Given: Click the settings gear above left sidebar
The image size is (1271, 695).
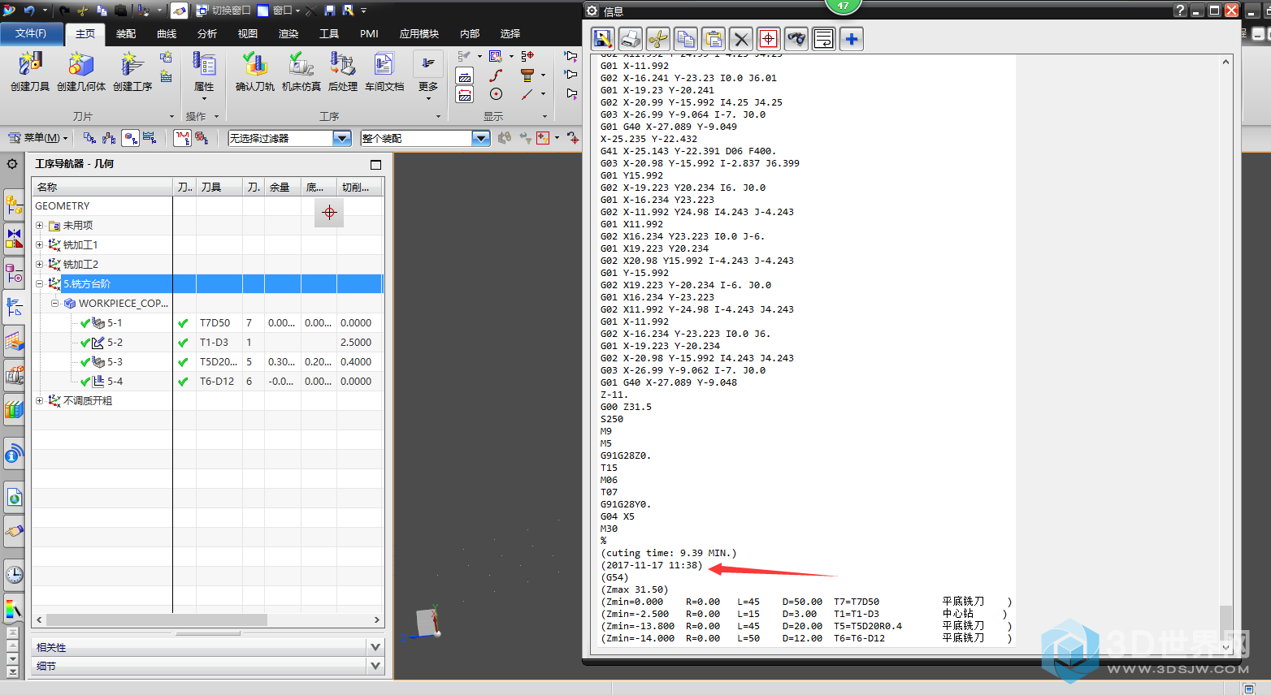Looking at the screenshot, I should click(x=12, y=163).
